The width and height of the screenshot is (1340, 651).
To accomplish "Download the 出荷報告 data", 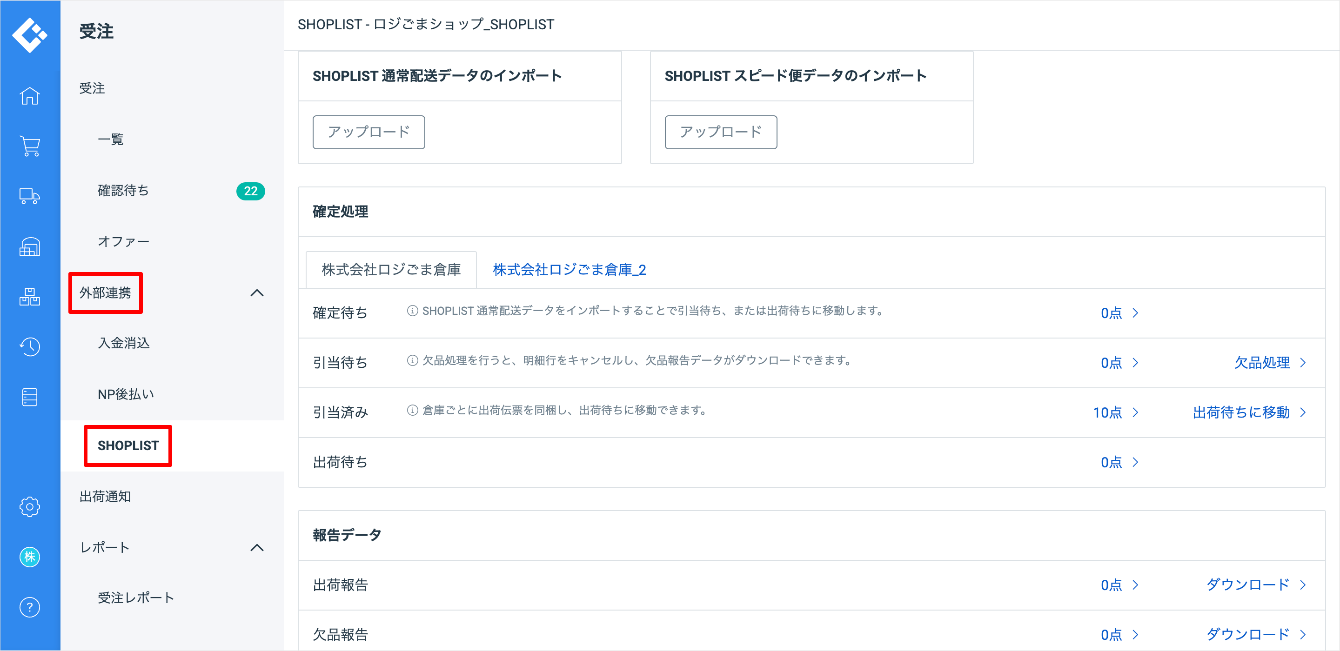I will pos(1255,585).
